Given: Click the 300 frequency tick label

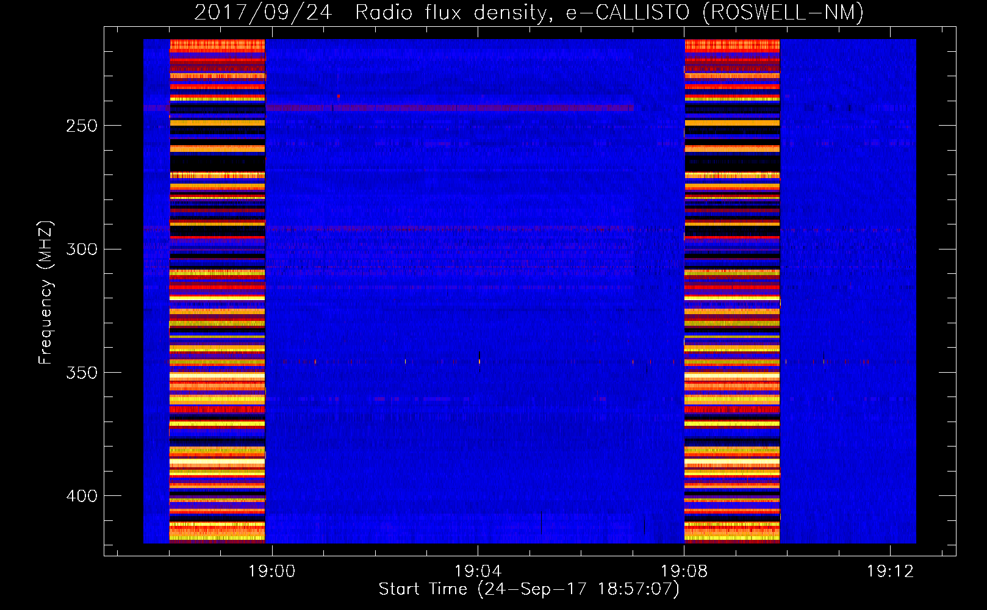Looking at the screenshot, I should click(82, 249).
